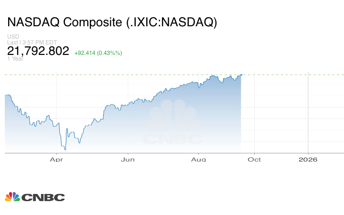
Task: Click the Oct label on the time axis
Action: [x=254, y=159]
